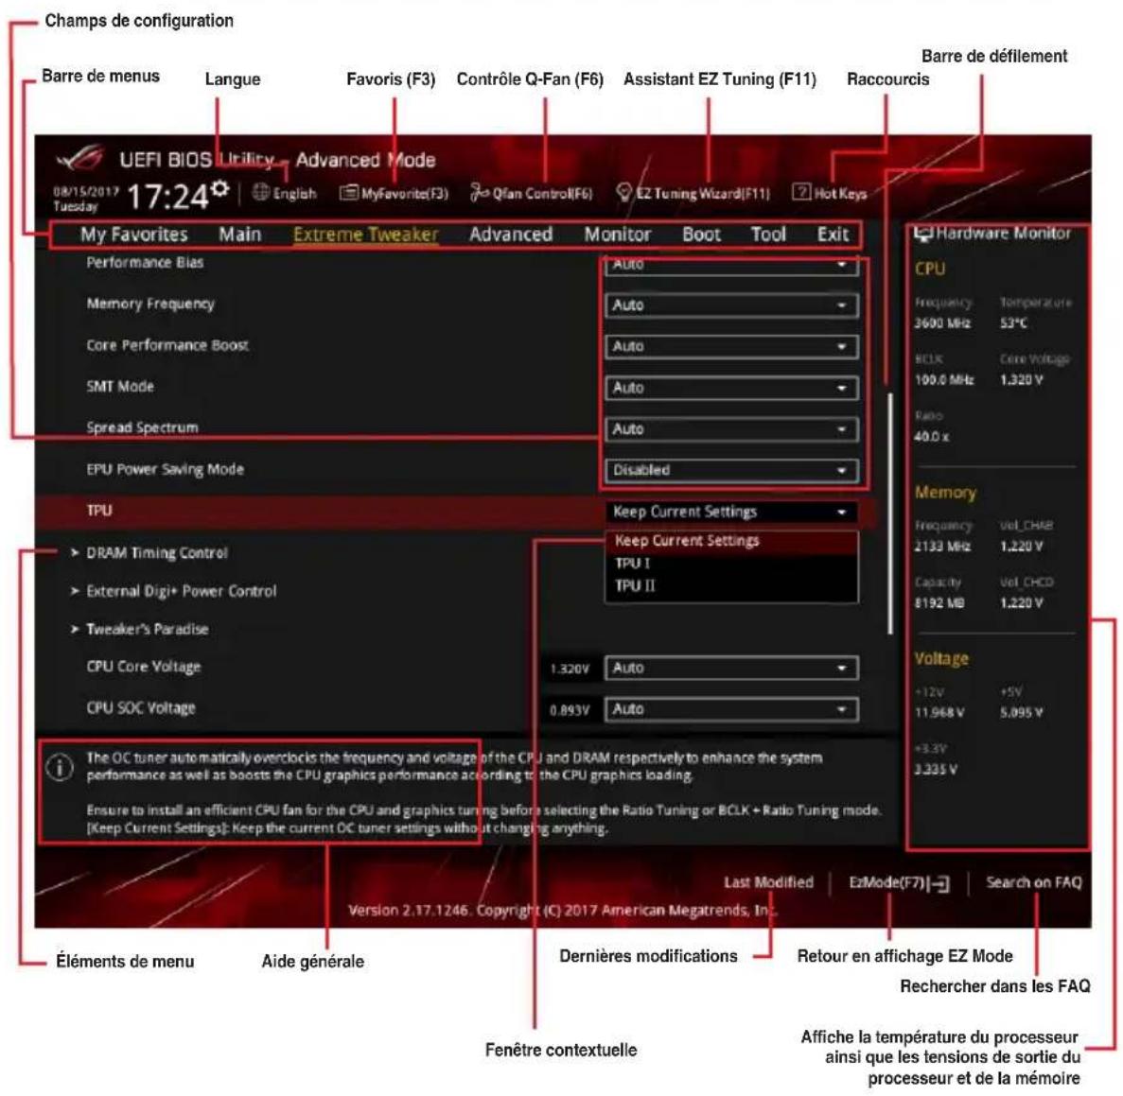Open the Exit tab
The image size is (1123, 1096).
(x=833, y=235)
